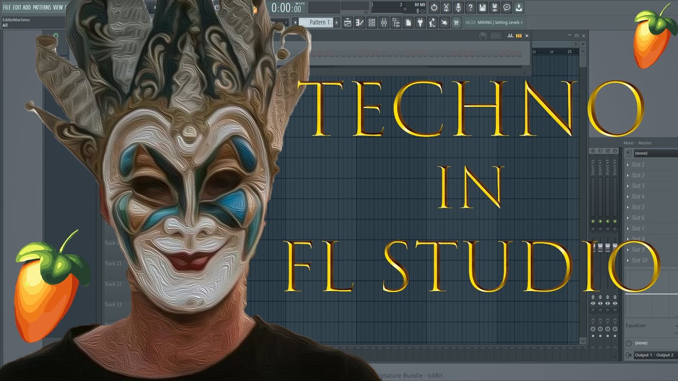Expand Slot 2 arrow in mixer

tap(628, 175)
